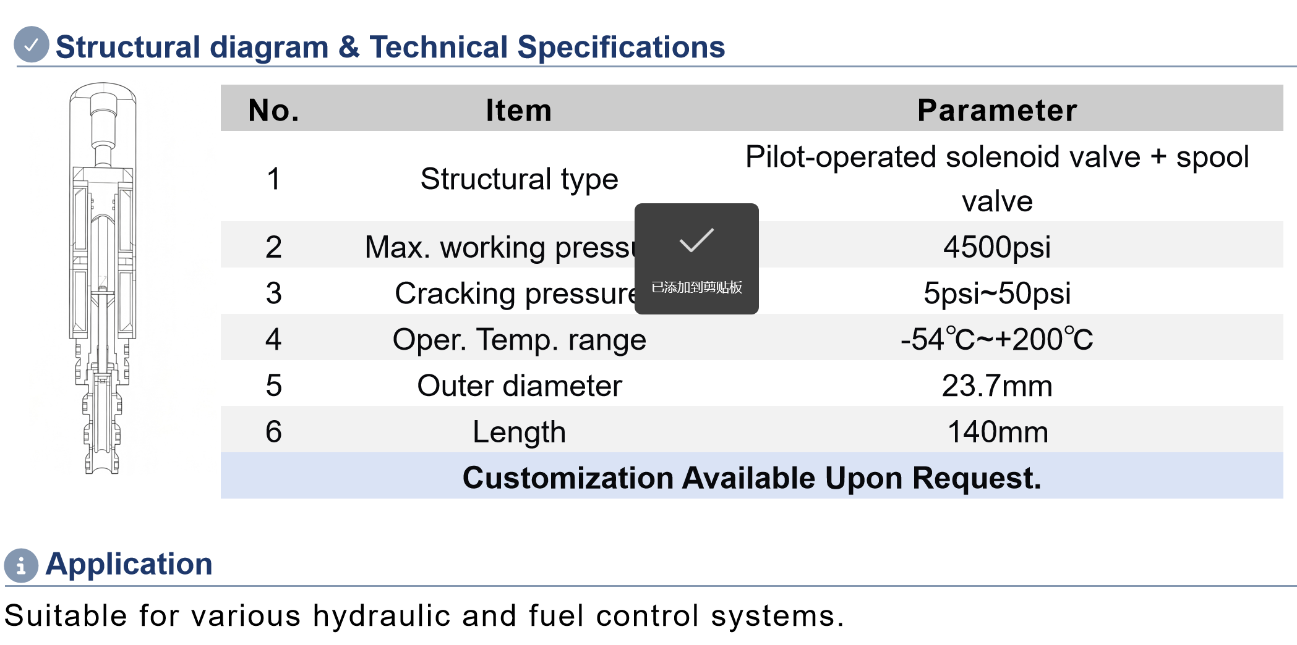Click the 'Structural diagram & Technical Specifications' heading
Screen dimensions: 1297x645
[390, 47]
